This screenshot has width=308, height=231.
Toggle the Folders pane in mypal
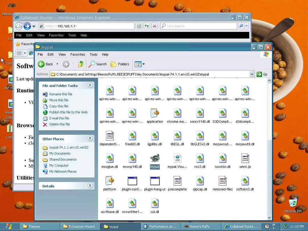click(x=120, y=64)
